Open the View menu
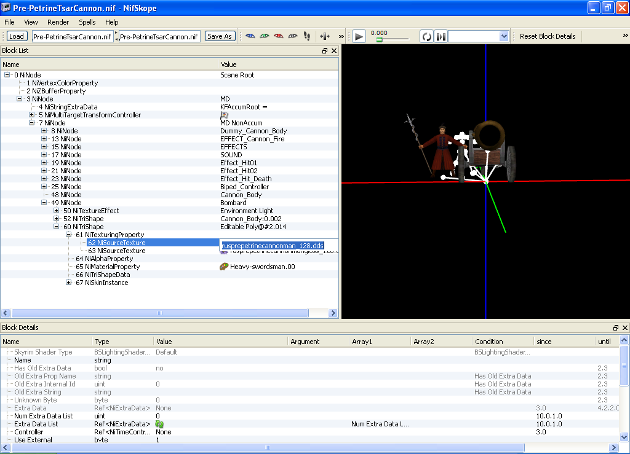The width and height of the screenshot is (630, 454). tap(31, 22)
